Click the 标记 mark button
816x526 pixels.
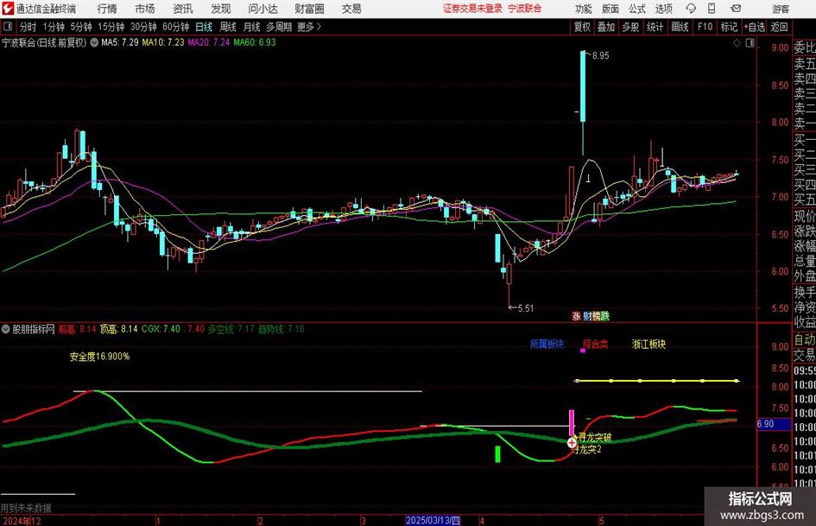(x=729, y=27)
